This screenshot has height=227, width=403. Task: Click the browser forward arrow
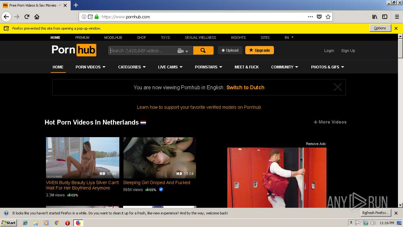tap(17, 17)
